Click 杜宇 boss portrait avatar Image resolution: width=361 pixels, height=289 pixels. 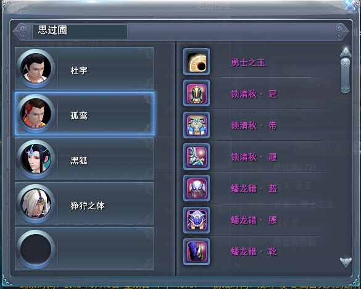point(36,69)
